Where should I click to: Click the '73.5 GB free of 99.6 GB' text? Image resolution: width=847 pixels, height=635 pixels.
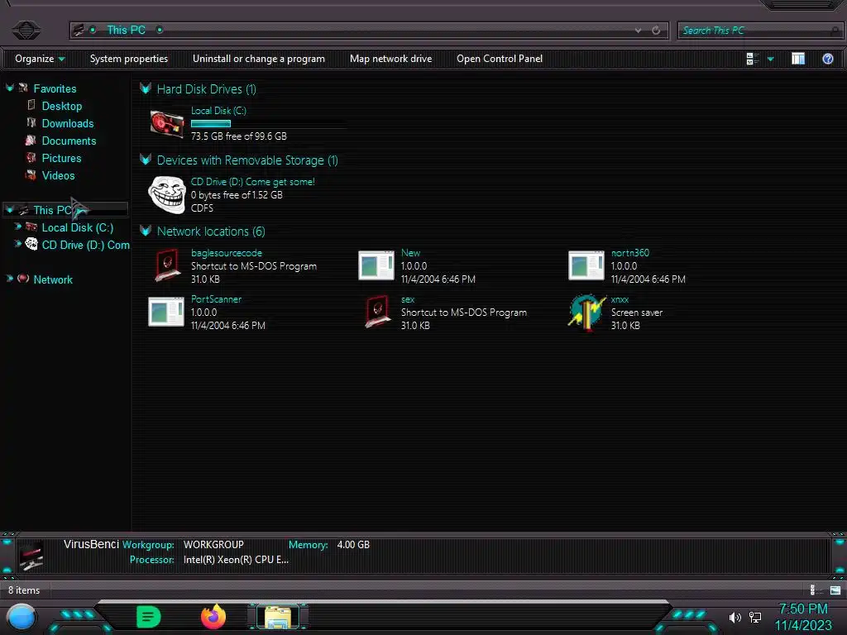(239, 136)
